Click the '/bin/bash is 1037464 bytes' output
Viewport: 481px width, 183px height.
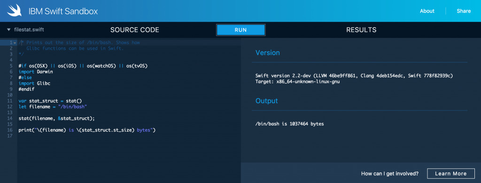tap(289, 124)
